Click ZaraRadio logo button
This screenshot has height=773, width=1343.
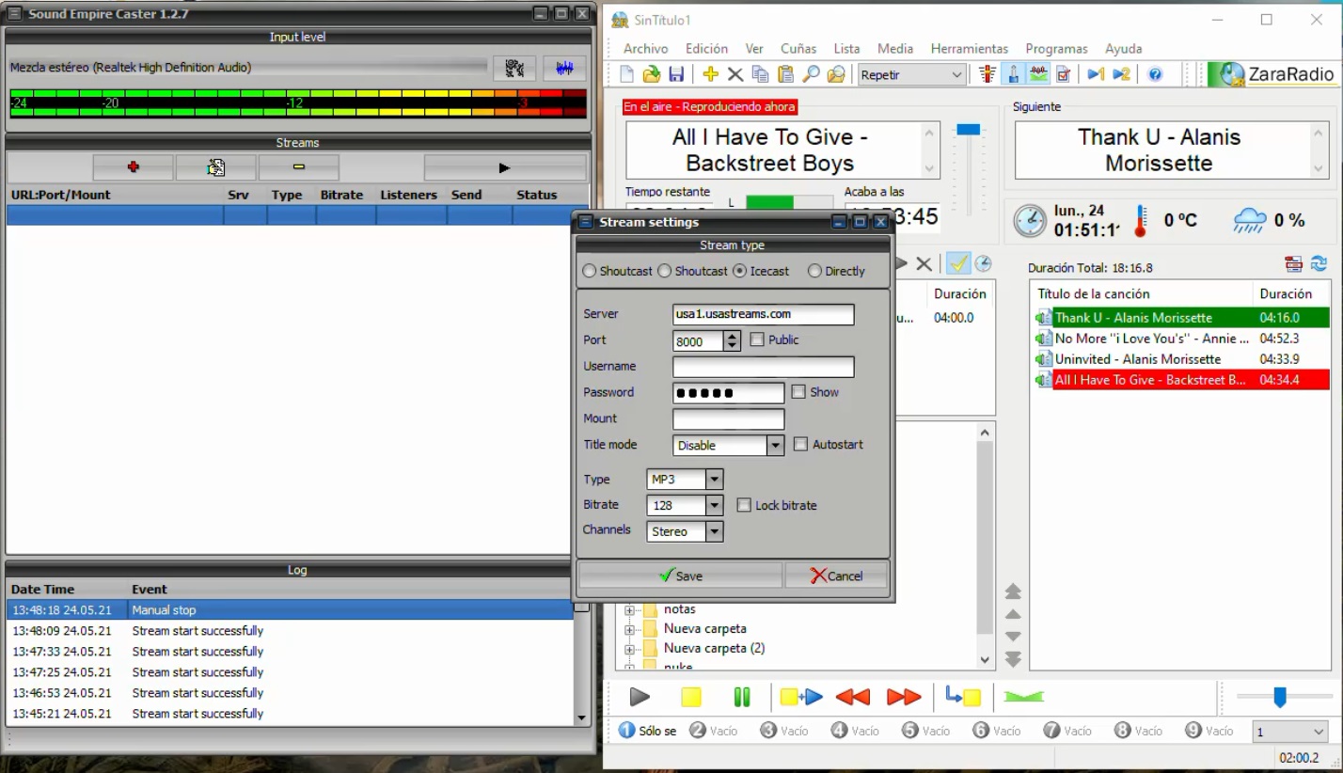[1272, 74]
